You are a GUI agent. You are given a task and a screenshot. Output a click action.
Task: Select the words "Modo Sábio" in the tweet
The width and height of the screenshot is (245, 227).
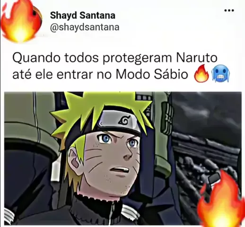pyautogui.click(x=152, y=74)
